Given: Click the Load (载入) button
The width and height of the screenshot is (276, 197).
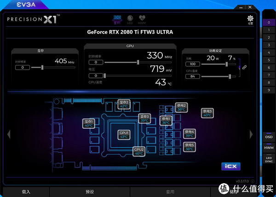Looking at the screenshot, I should coord(26,192).
